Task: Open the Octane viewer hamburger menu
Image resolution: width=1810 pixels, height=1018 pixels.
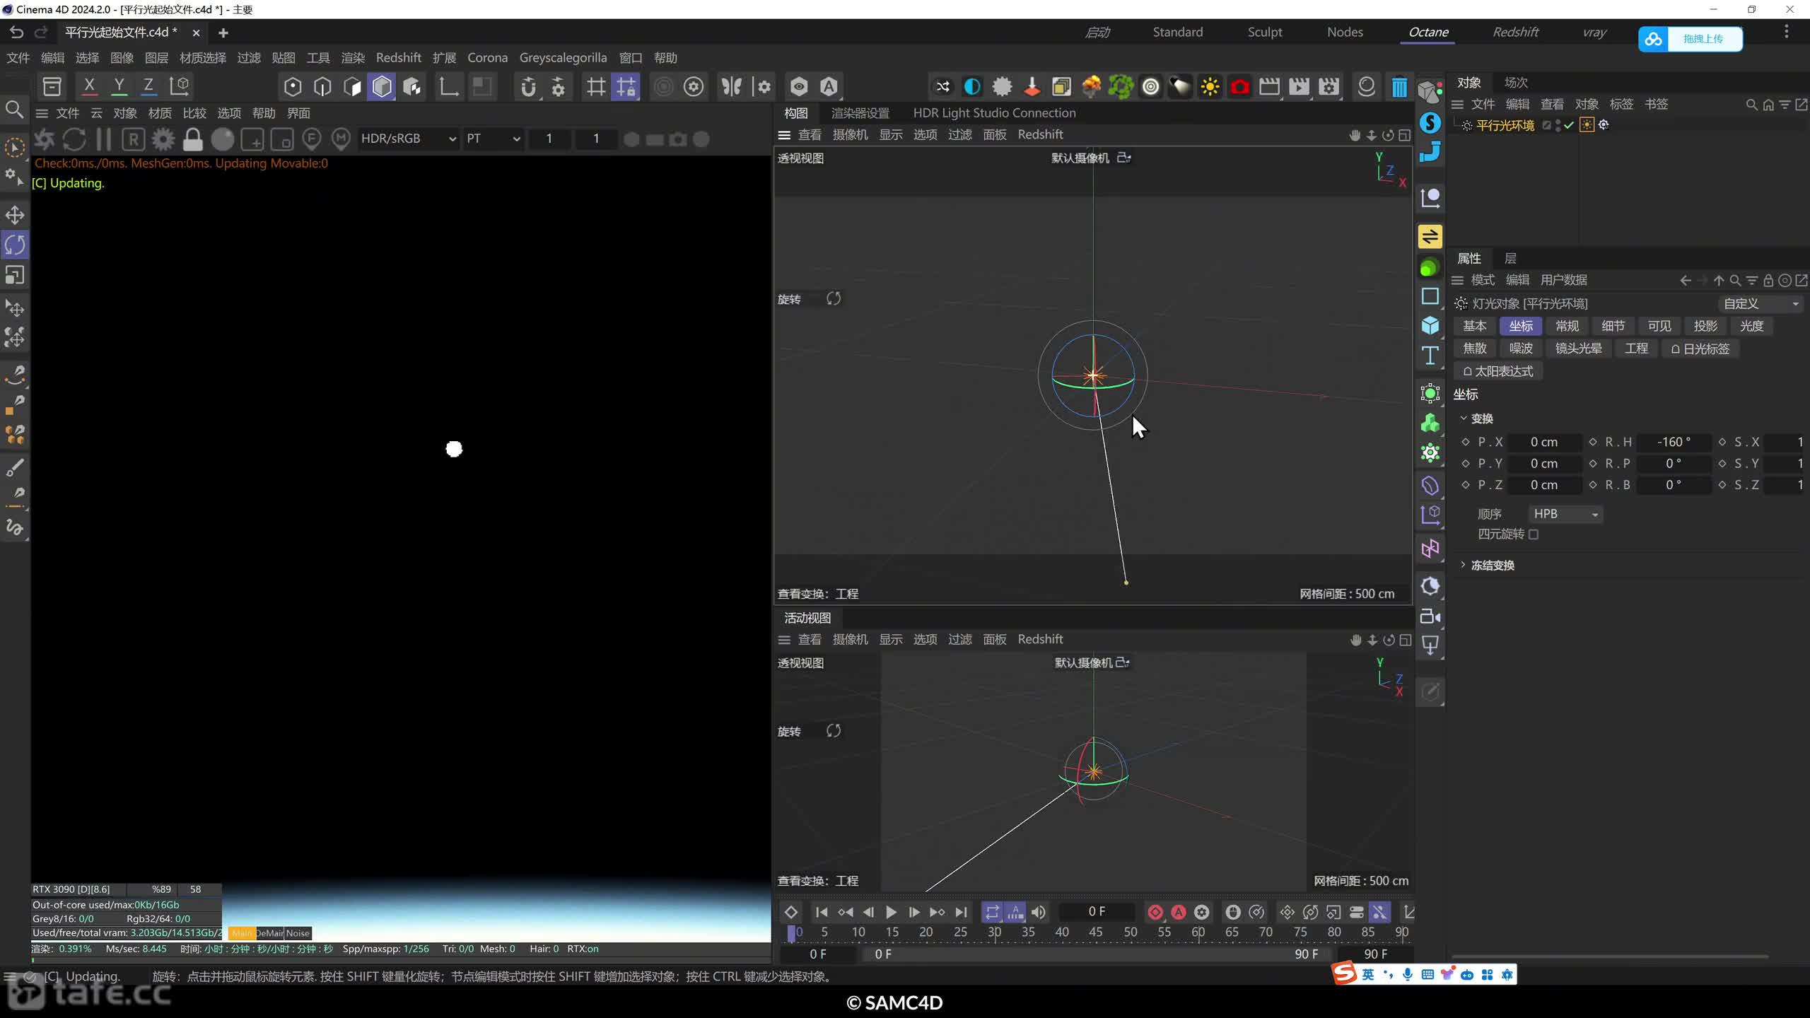Action: pos(42,113)
